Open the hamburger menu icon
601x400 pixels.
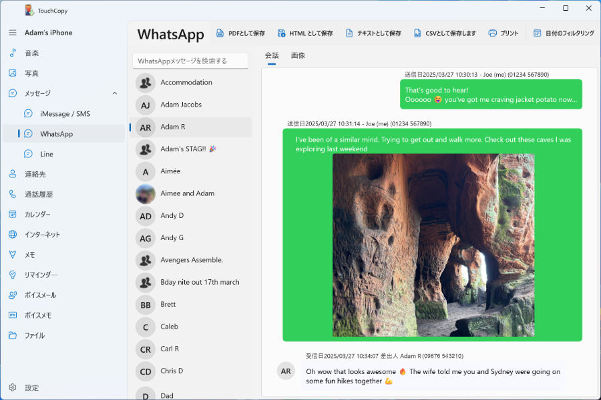click(x=13, y=33)
